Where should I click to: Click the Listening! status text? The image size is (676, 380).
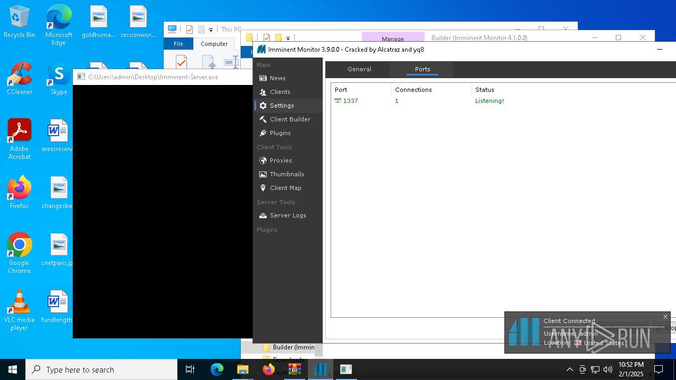coord(490,101)
